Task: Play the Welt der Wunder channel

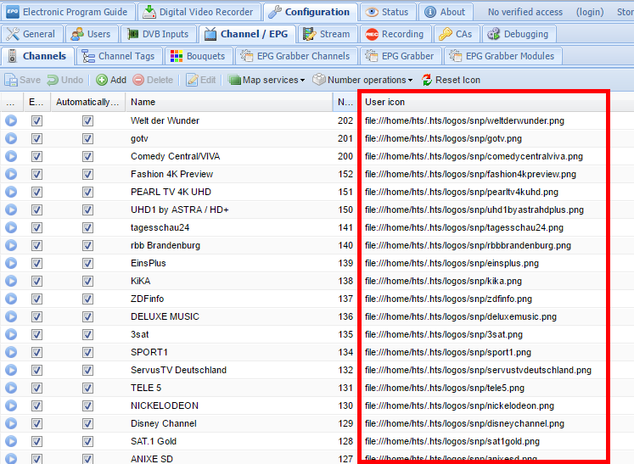Action: pyautogui.click(x=11, y=120)
